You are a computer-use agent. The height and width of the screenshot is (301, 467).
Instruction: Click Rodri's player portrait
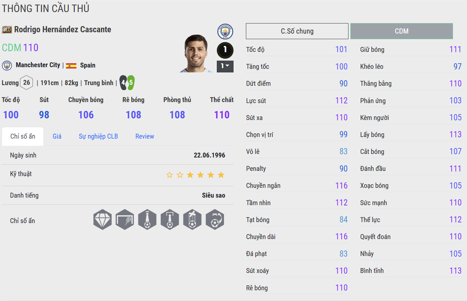pos(197,54)
